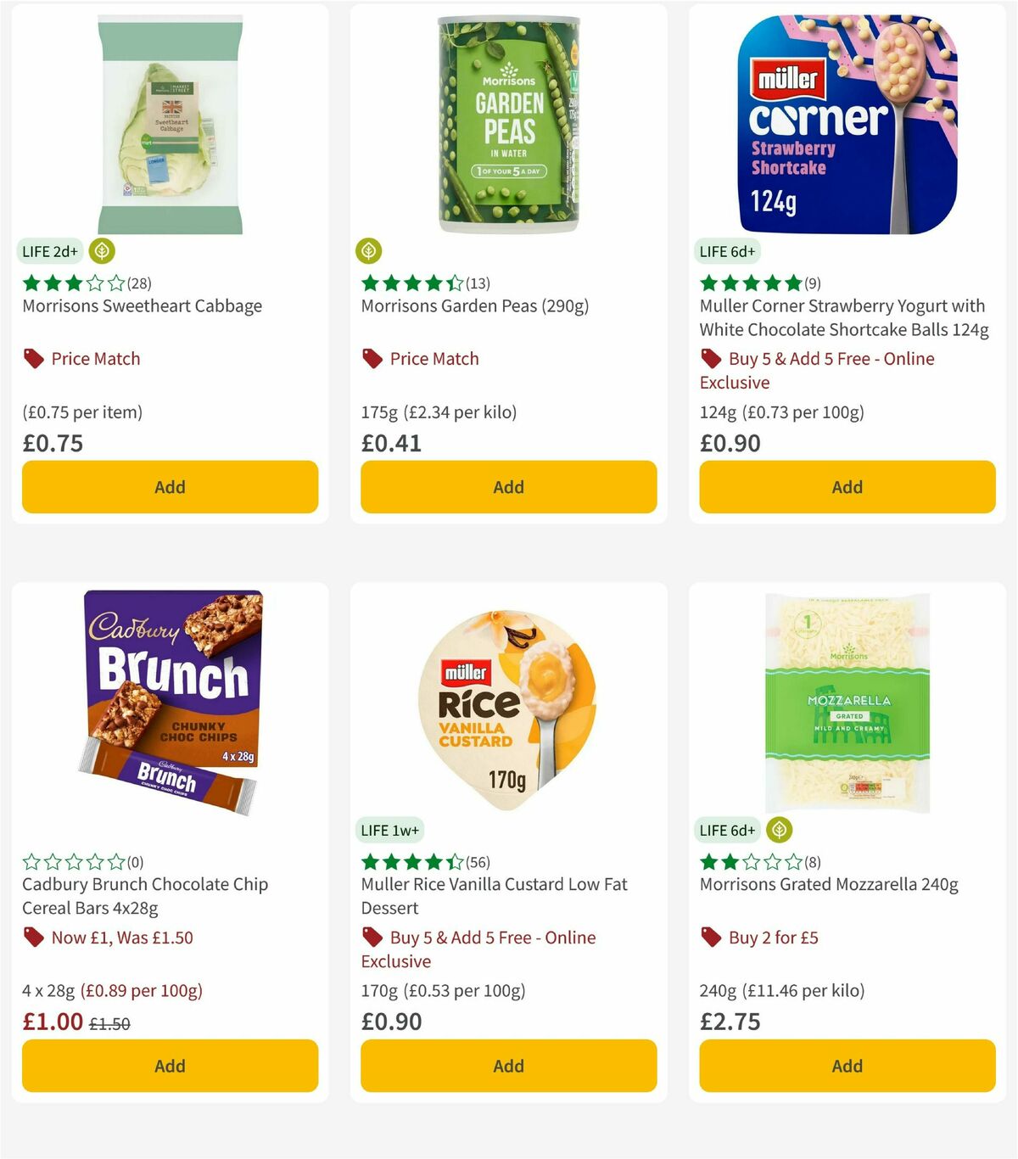Screen dimensions: 1018x1159
Task: Add Morrisons Garden Peas to the basket
Action: point(508,487)
